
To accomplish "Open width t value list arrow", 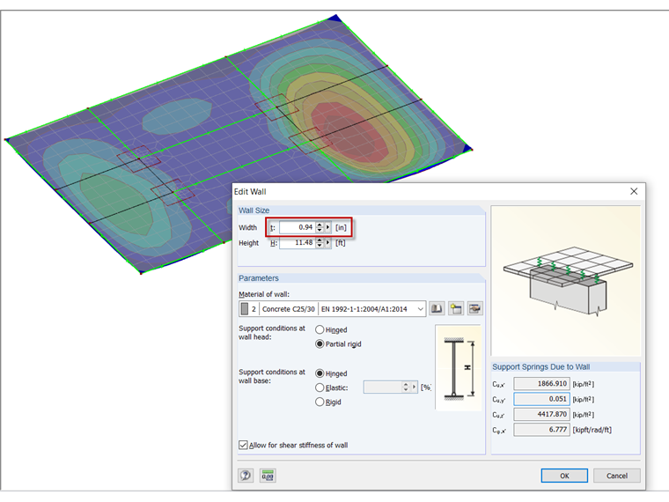I will point(327,227).
